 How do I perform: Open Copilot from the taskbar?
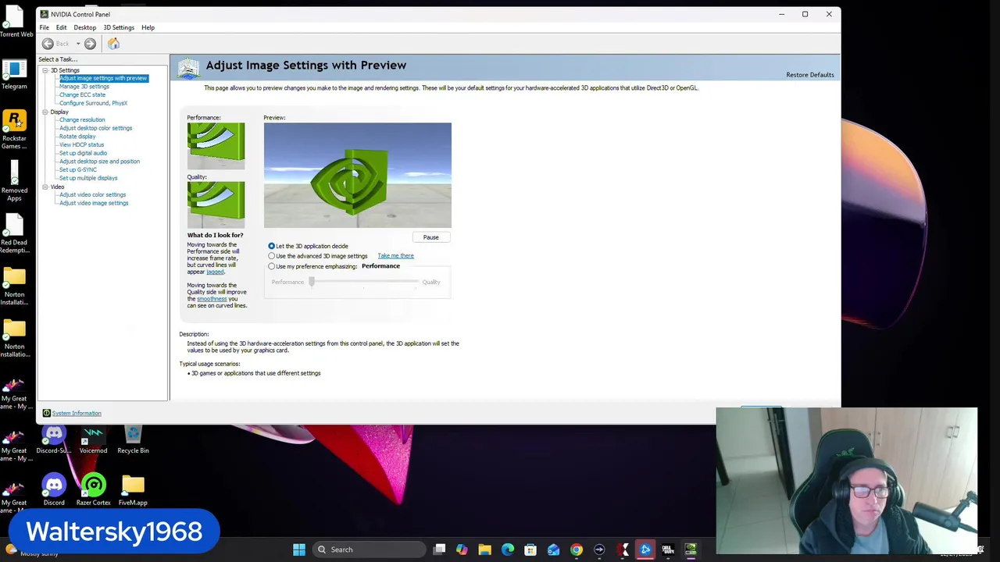click(x=462, y=550)
